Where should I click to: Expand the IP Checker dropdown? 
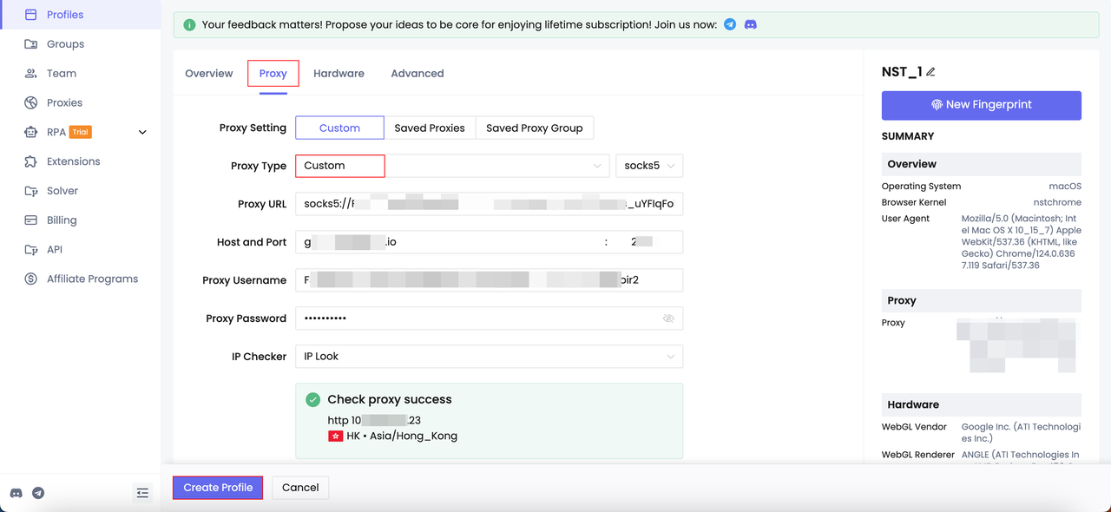pyautogui.click(x=489, y=357)
